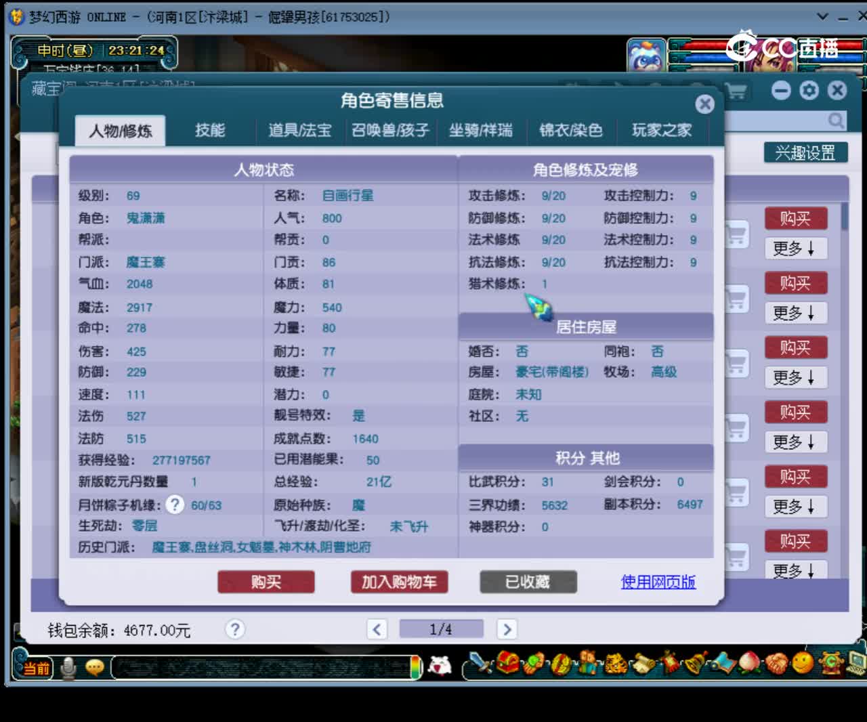Screen dimensions: 867x722
Task: Expand the first 更多 dropdown in listing
Action: click(796, 249)
